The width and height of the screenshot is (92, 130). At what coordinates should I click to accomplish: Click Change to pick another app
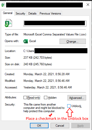[73, 42]
